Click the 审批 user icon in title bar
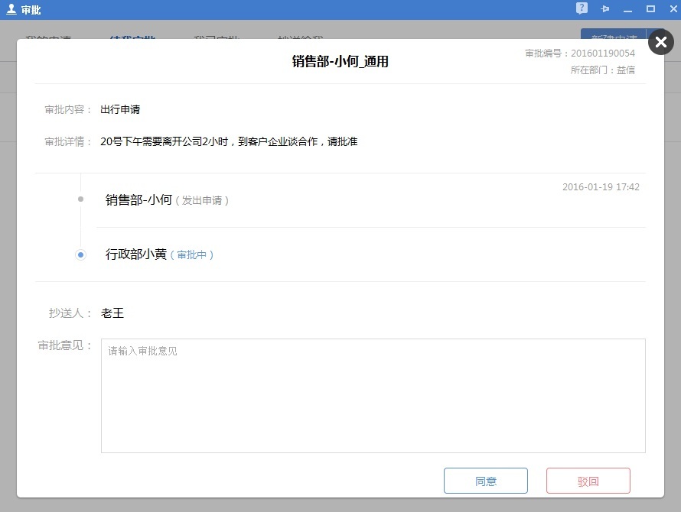The image size is (681, 512). (11, 9)
